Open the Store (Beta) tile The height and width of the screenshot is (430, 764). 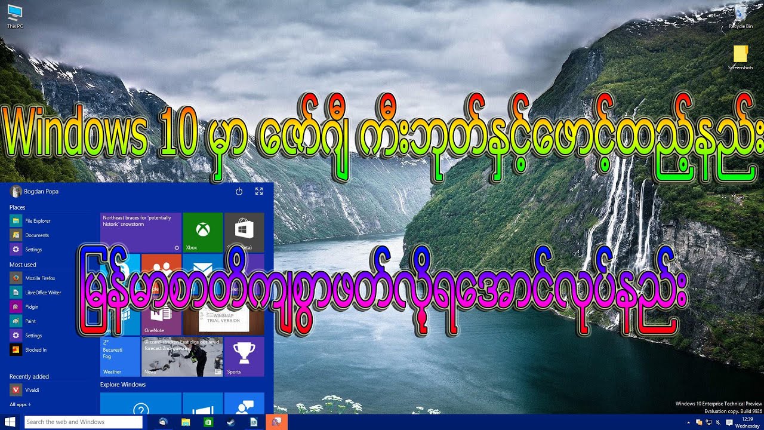click(x=244, y=232)
